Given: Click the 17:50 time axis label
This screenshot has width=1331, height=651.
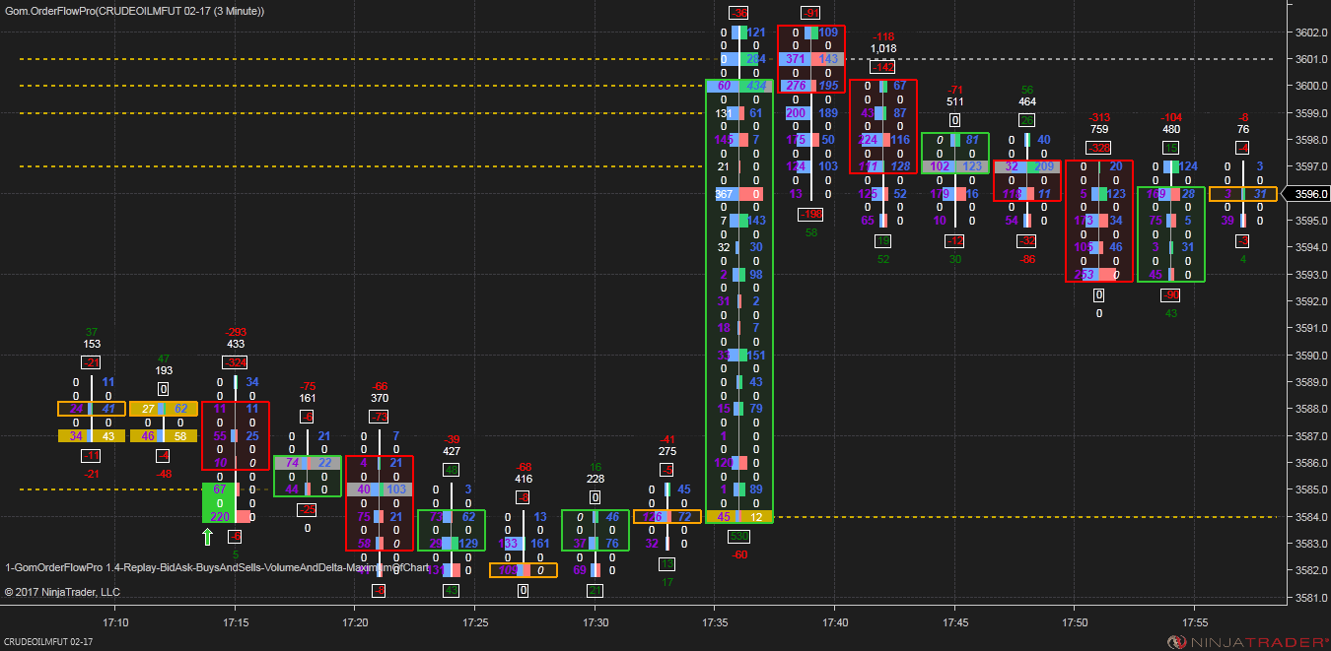Looking at the screenshot, I should click(1076, 623).
